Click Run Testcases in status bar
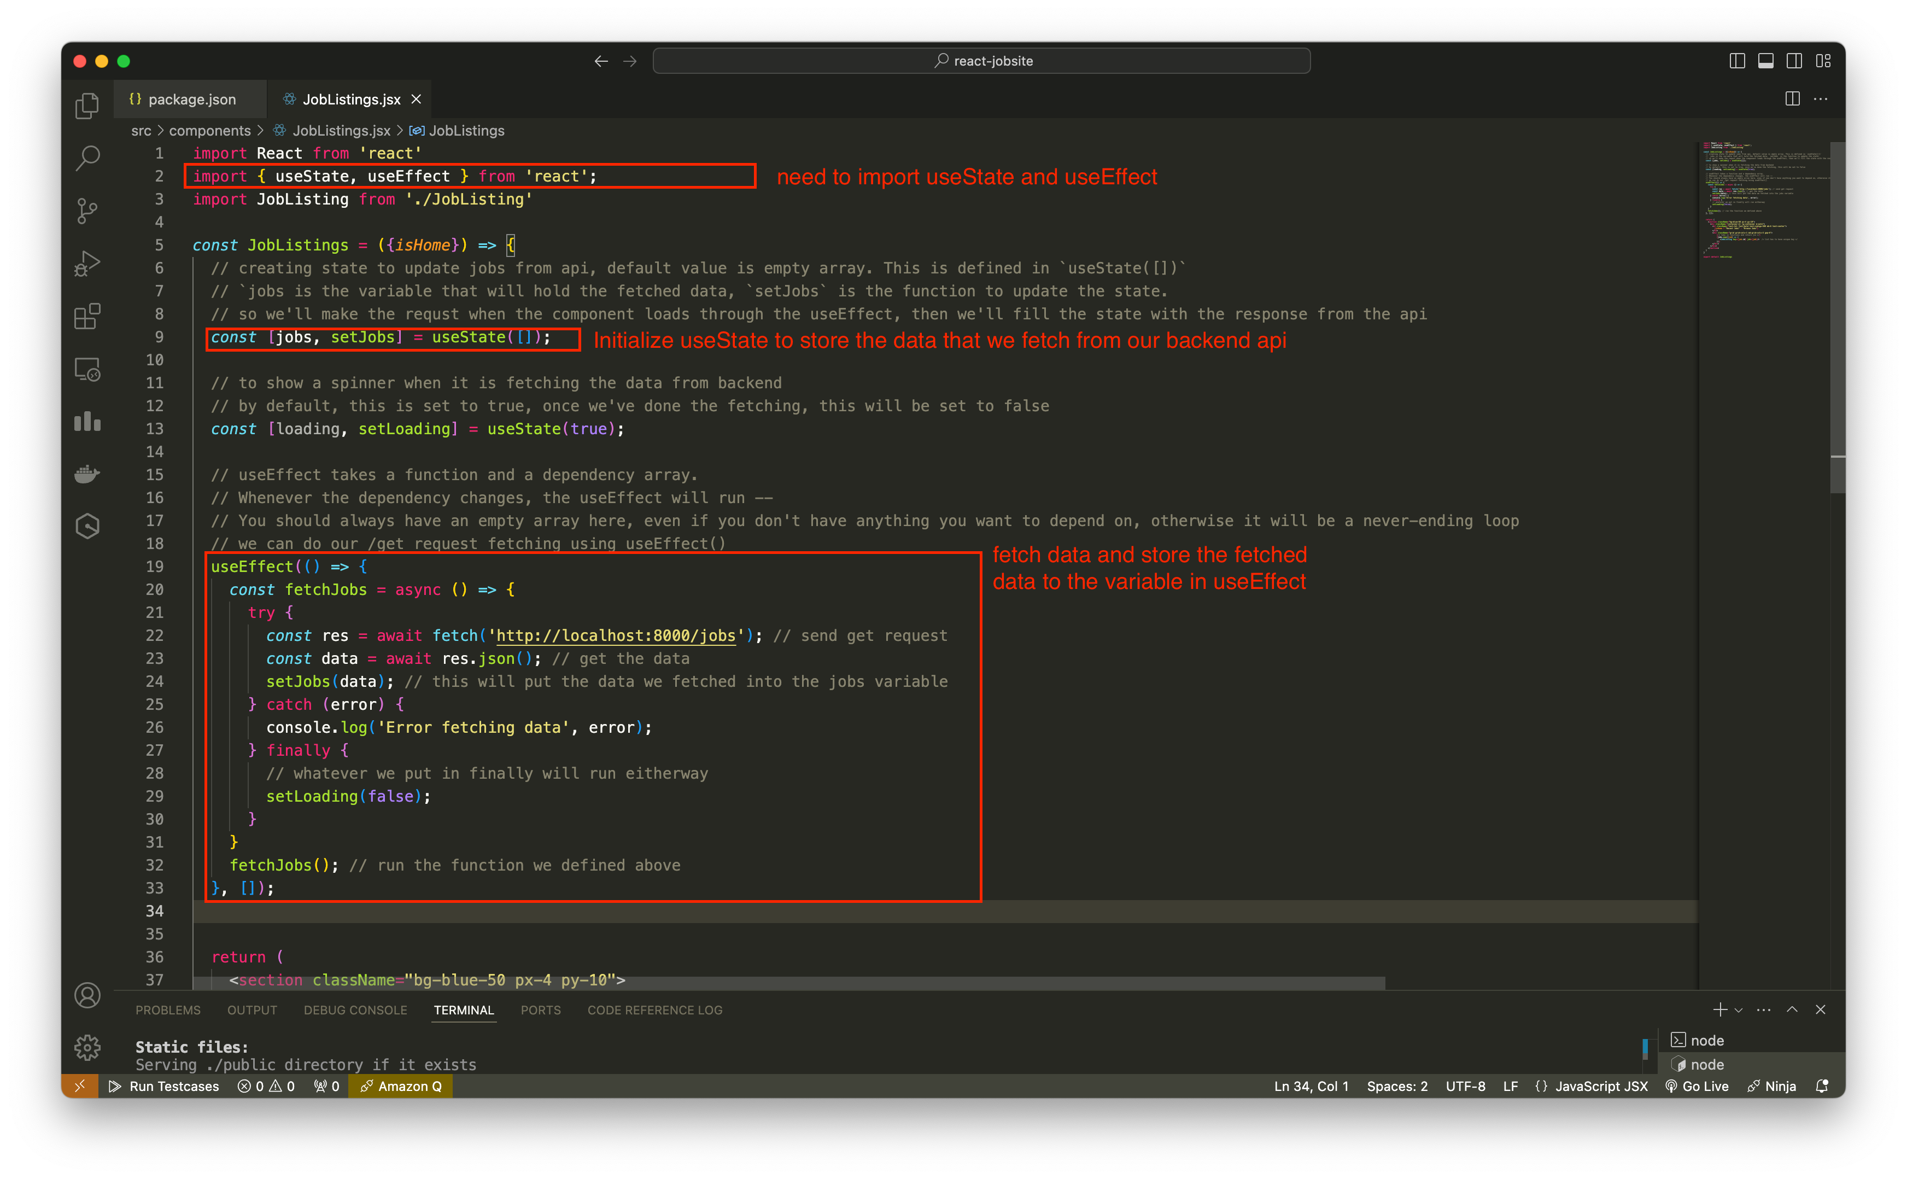The width and height of the screenshot is (1907, 1179). [x=163, y=1086]
